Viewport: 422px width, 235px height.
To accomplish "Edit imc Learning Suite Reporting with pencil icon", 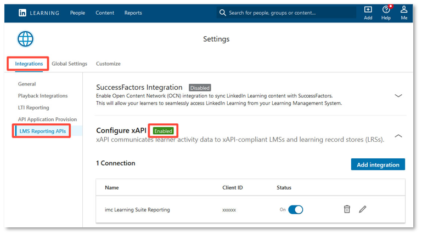I will tap(362, 209).
